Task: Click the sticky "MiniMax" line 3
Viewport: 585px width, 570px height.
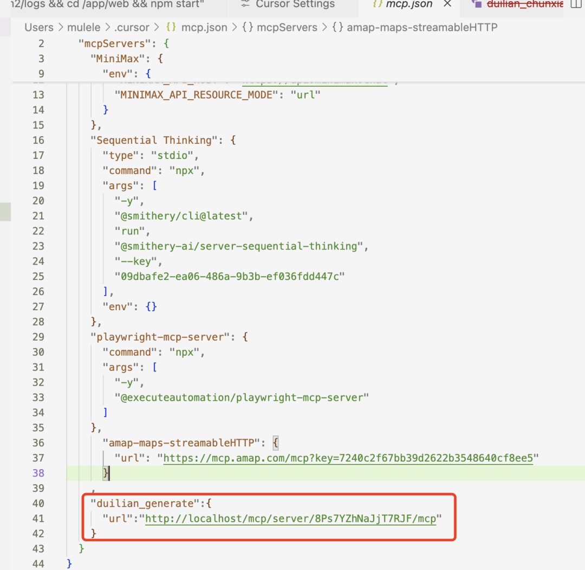Action: pos(126,59)
